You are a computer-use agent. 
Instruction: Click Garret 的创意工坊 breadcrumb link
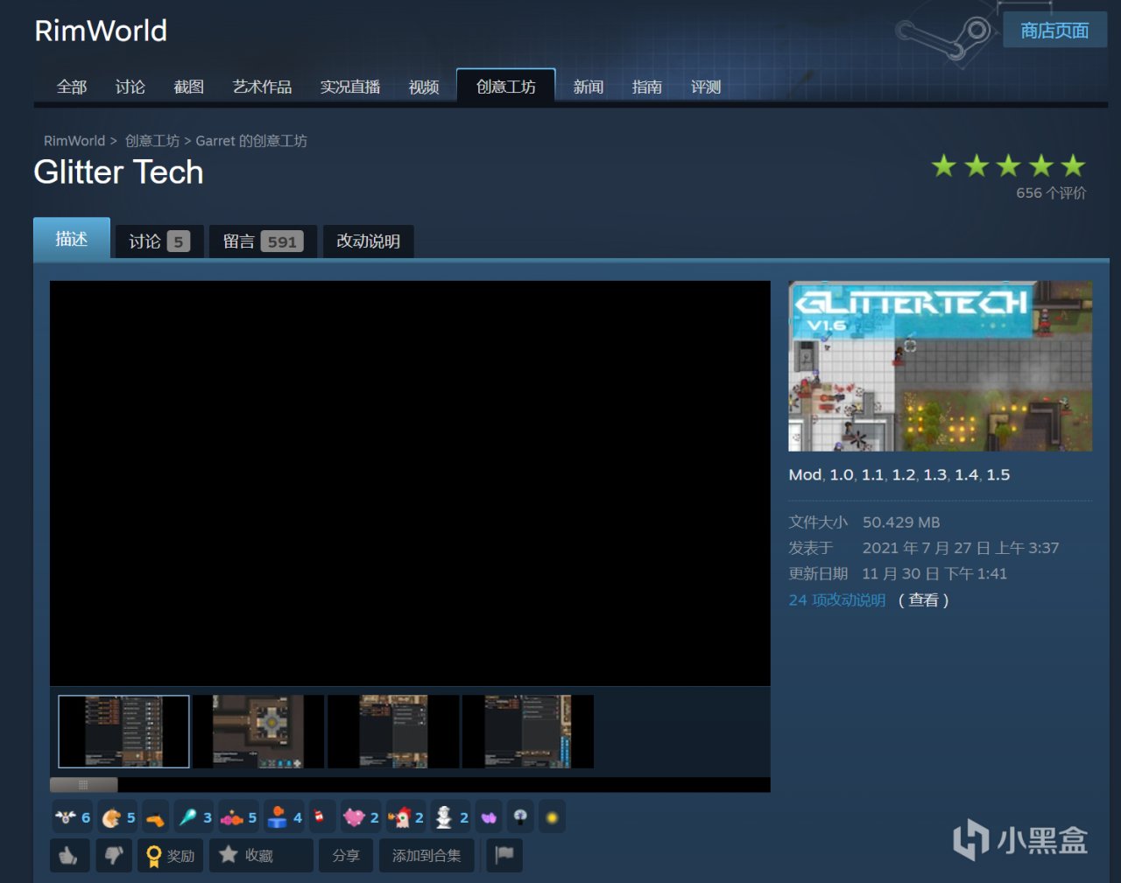pyautogui.click(x=251, y=141)
